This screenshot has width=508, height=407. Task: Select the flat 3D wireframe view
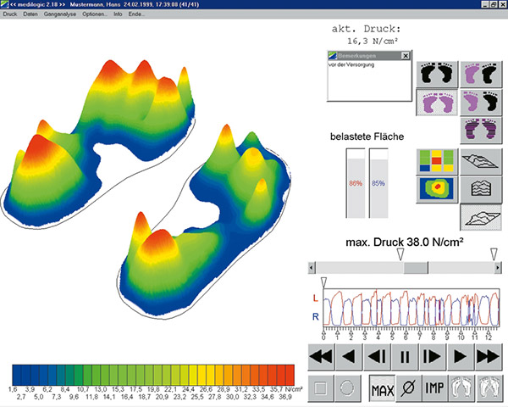(x=479, y=160)
